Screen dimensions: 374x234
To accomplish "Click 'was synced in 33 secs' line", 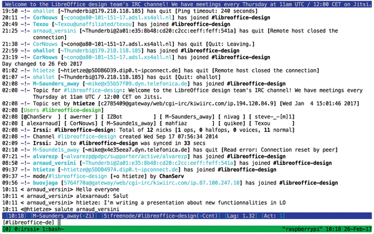I will pyautogui.click(x=173, y=144).
